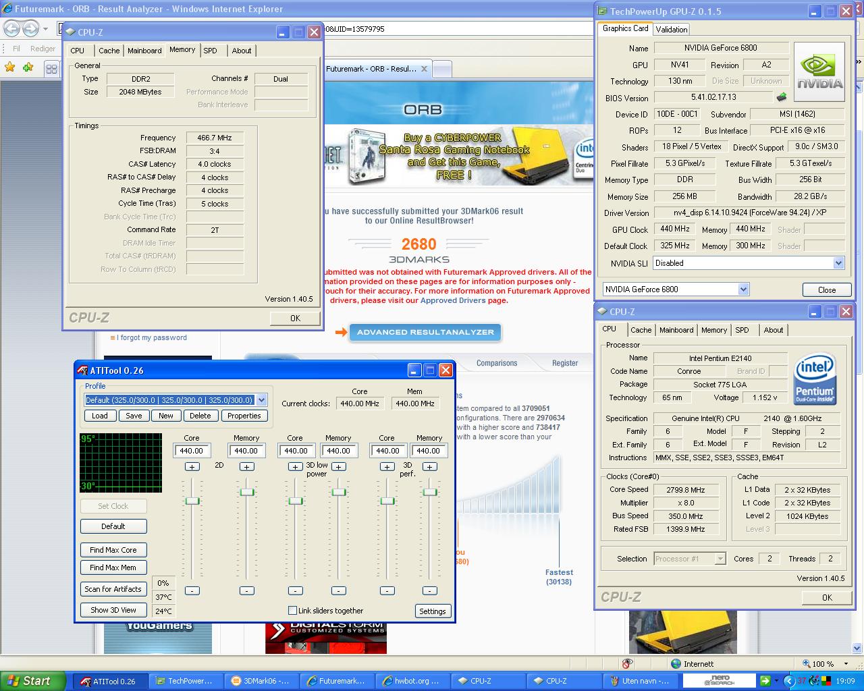Click the 3D perf core plus button
Screen dimensions: 864x691
(387, 467)
